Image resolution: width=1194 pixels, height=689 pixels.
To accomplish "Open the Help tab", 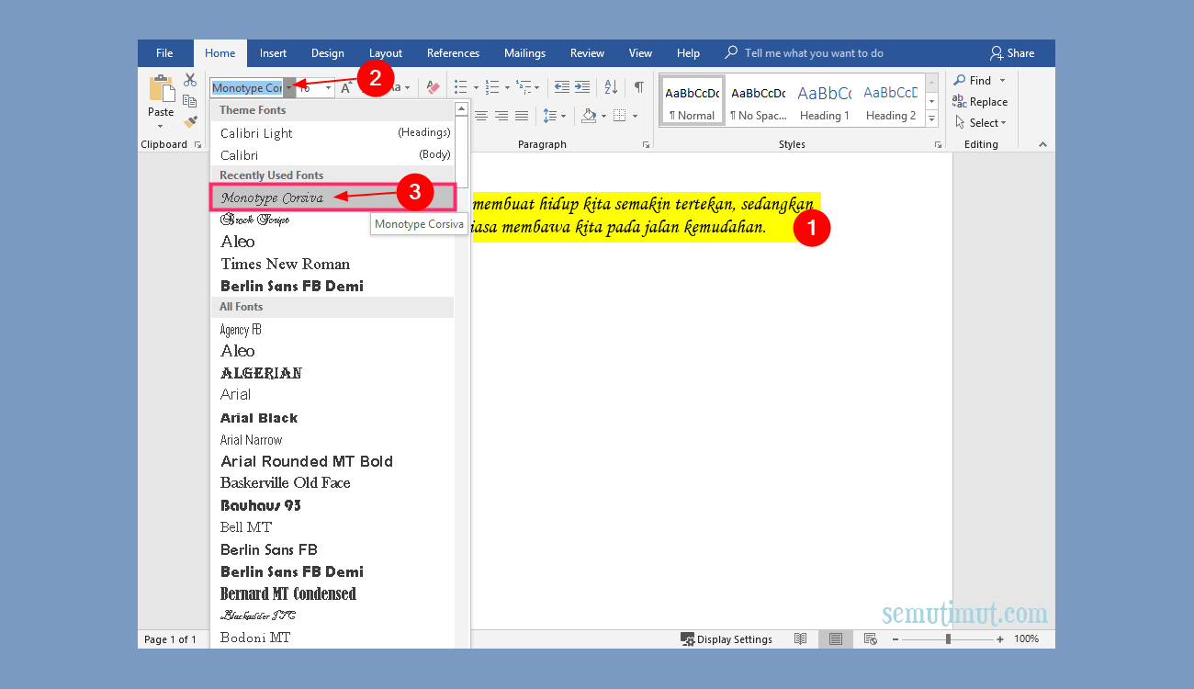I will tap(688, 53).
